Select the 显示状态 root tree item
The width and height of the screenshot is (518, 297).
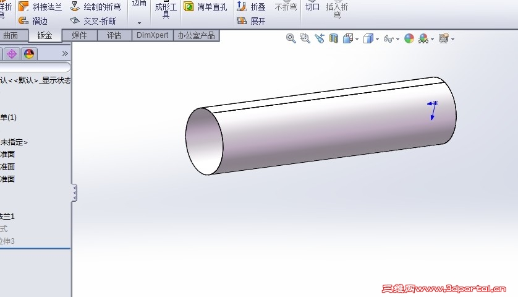pyautogui.click(x=35, y=80)
